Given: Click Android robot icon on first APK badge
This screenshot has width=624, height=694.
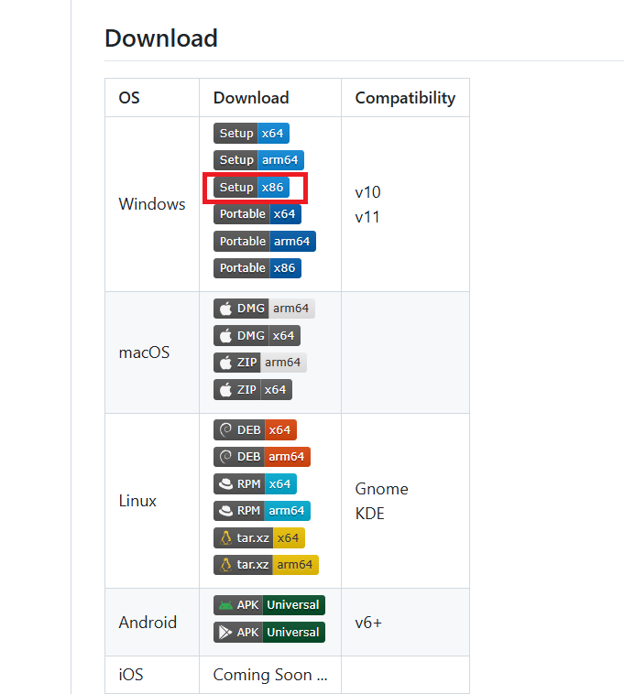Looking at the screenshot, I should (x=225, y=605).
